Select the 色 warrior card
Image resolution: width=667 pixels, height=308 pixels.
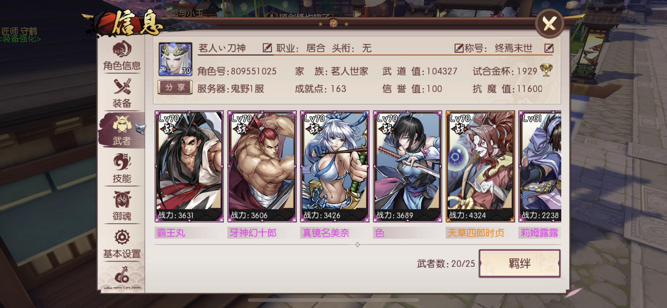click(407, 166)
